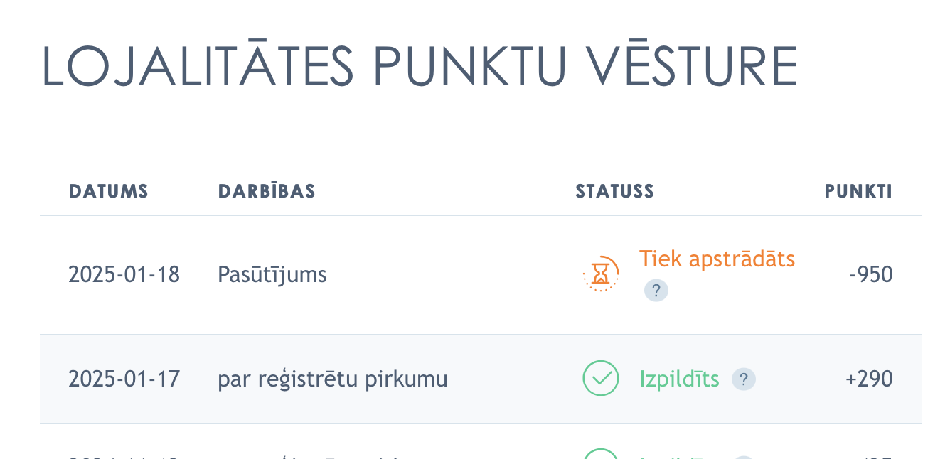Click the +290 points value
Viewport: 950px width, 459px height.
869,379
